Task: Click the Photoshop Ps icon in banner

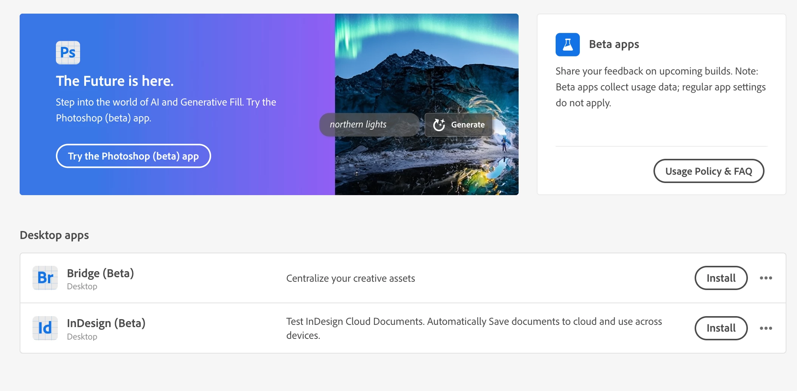Action: coord(68,53)
